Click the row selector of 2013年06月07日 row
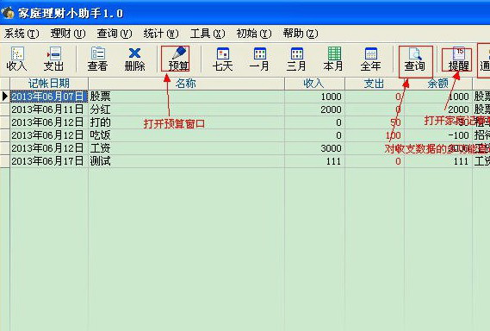 tap(5, 97)
